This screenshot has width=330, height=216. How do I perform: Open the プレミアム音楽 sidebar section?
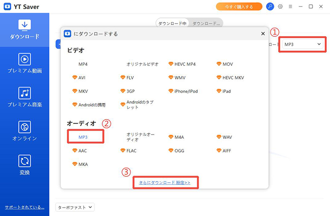pyautogui.click(x=24, y=97)
